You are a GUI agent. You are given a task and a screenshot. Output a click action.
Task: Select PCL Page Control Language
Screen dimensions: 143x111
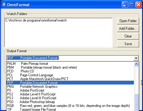click(x=70, y=75)
